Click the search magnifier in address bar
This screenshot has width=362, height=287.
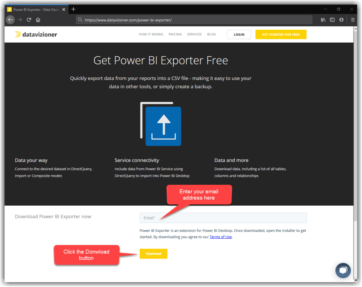point(80,20)
